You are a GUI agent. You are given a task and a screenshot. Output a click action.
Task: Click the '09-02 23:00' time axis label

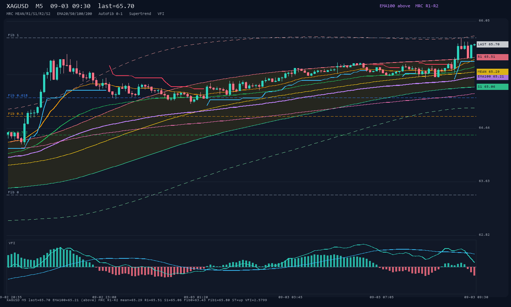104,297
